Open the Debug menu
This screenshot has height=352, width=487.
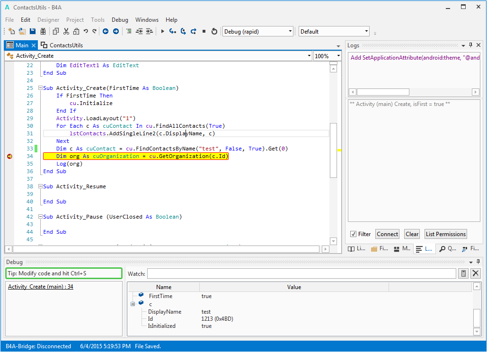[x=120, y=20]
